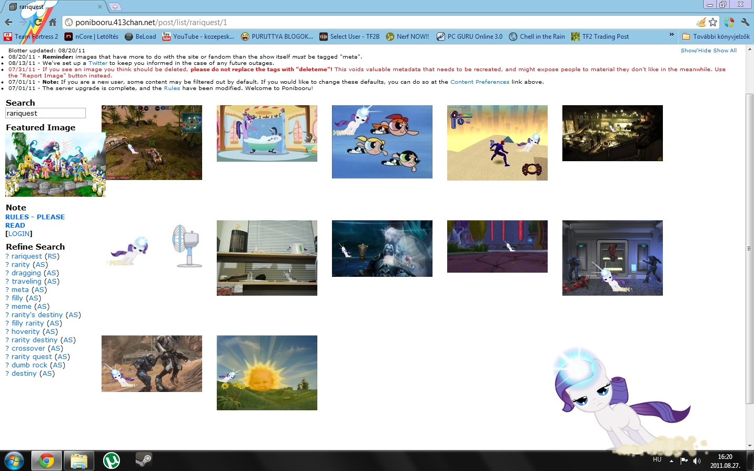Open uTorrent from the taskbar
The width and height of the screenshot is (754, 471).
[x=112, y=461]
